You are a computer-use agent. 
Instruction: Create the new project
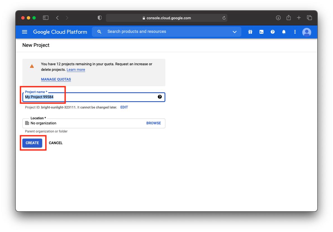32,143
